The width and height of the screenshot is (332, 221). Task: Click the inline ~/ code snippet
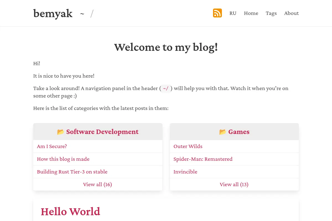point(166,89)
